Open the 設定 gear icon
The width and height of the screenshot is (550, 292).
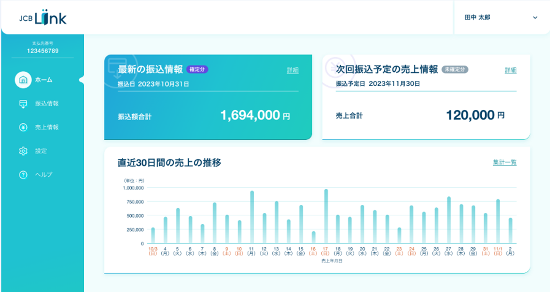(23, 151)
